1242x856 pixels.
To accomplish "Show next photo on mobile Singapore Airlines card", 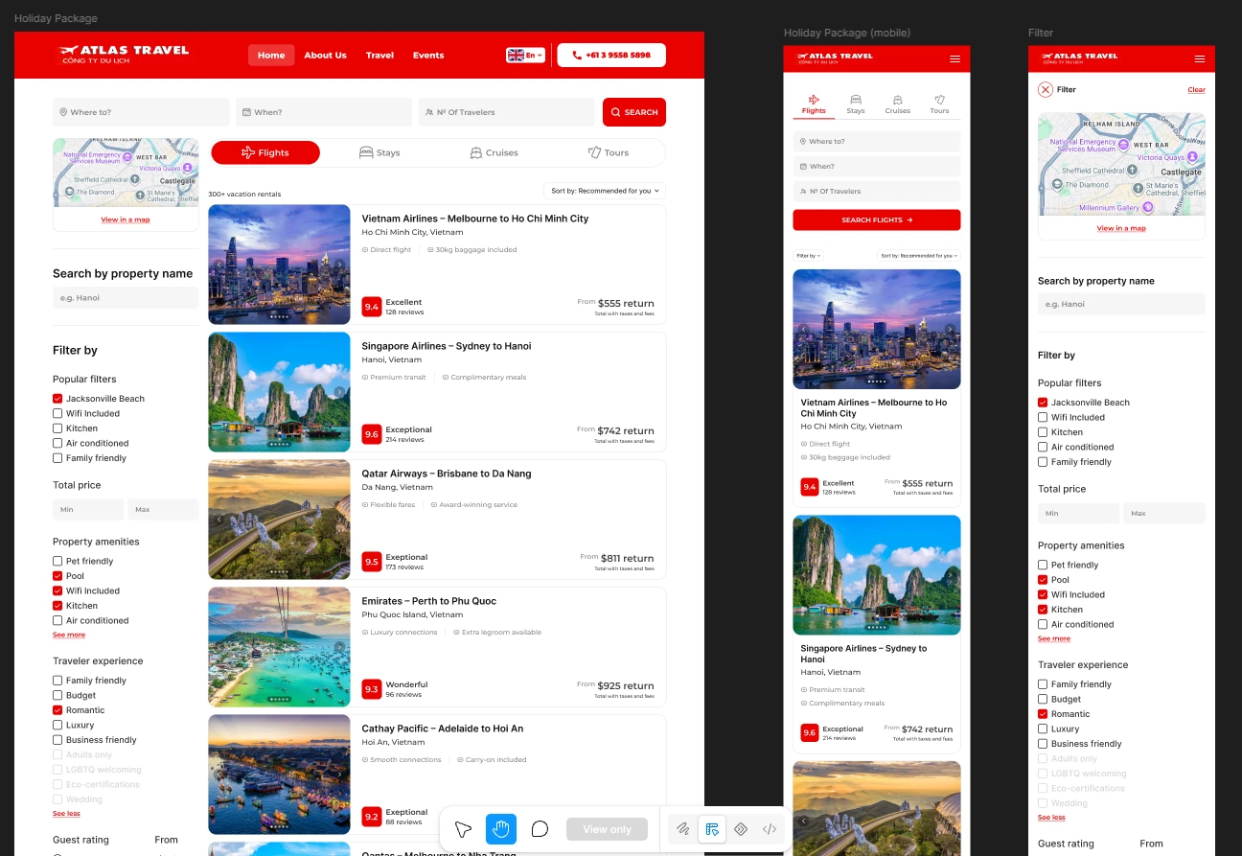I will [950, 575].
